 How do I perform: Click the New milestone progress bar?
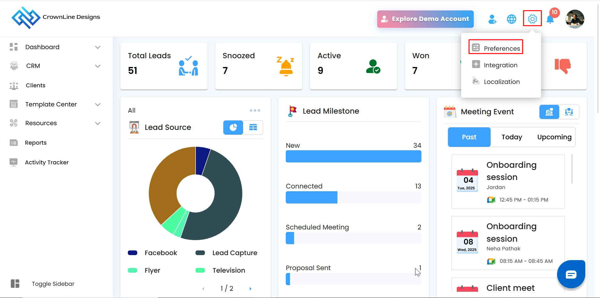(x=353, y=157)
